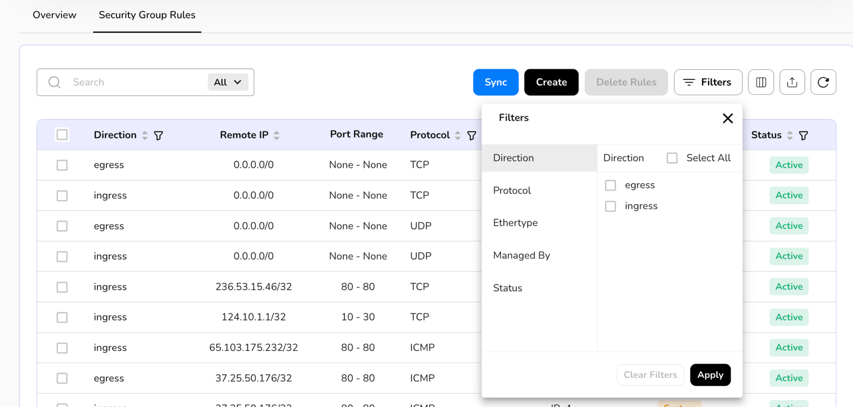Image resolution: width=853 pixels, height=407 pixels.
Task: Select Protocol filter category
Action: [x=512, y=190]
